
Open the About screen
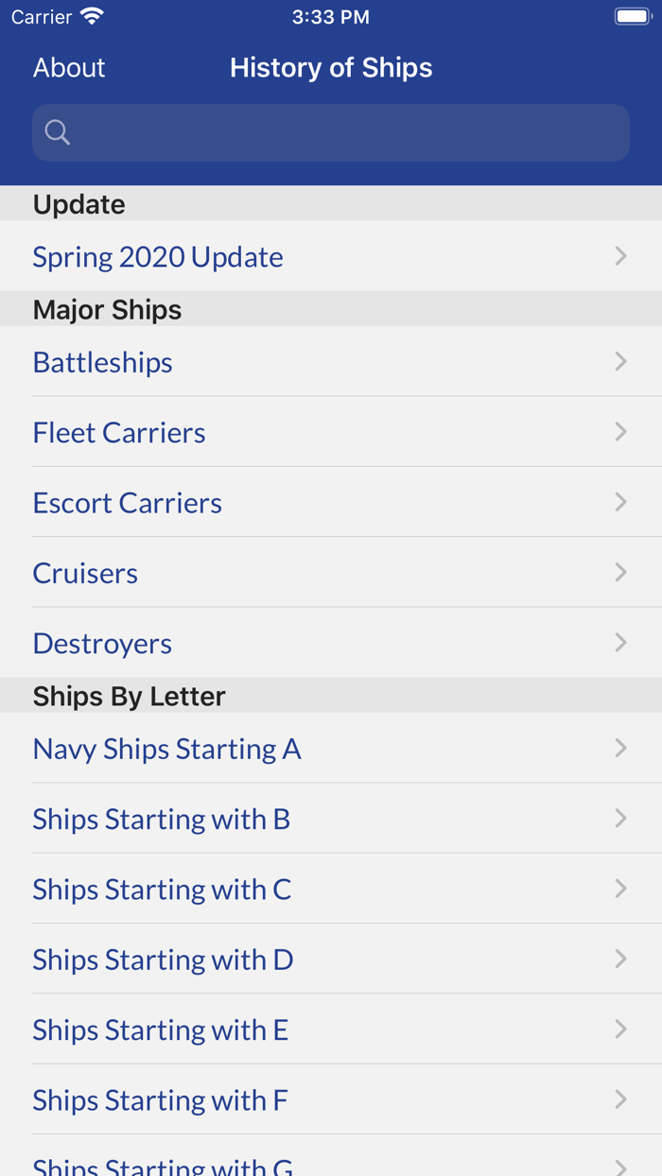click(68, 67)
